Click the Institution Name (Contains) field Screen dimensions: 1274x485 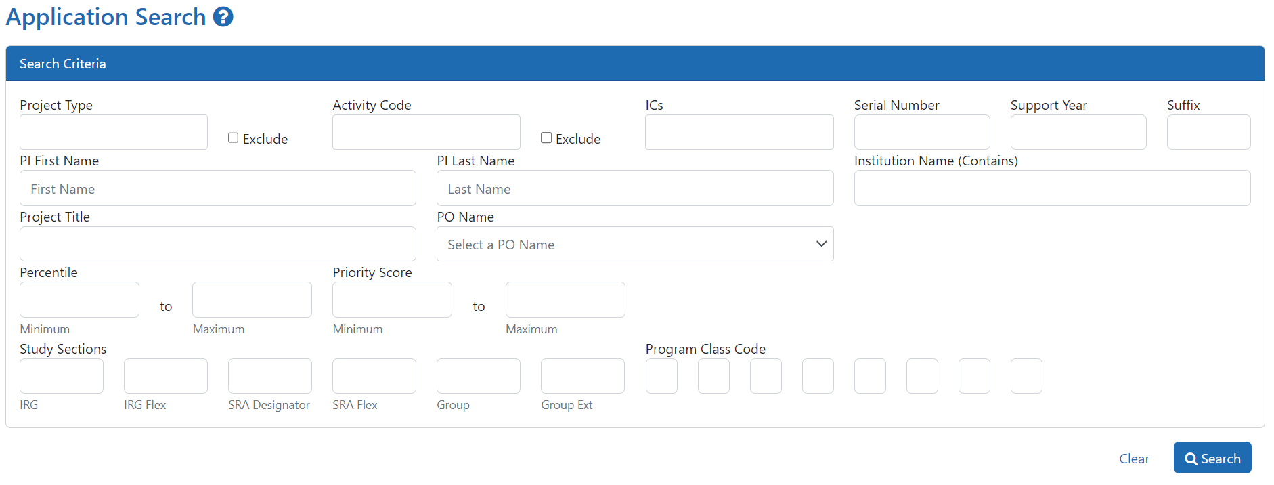point(1053,188)
